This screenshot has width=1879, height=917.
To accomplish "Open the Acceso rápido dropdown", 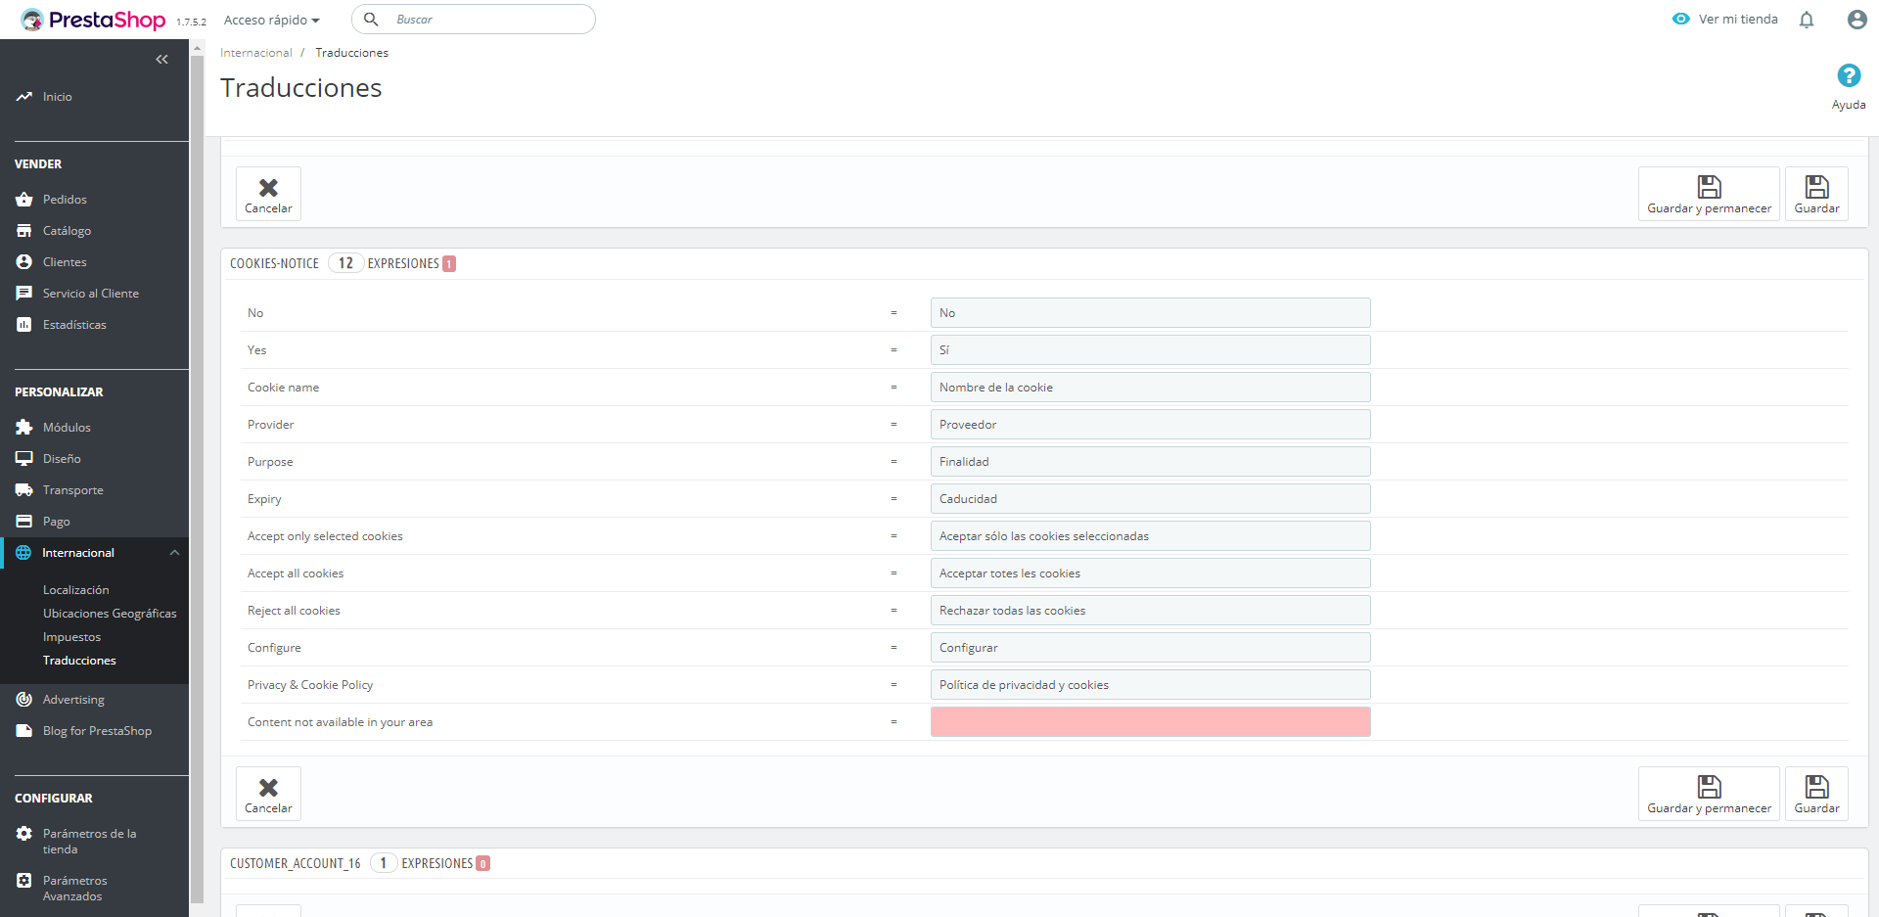I will point(272,20).
